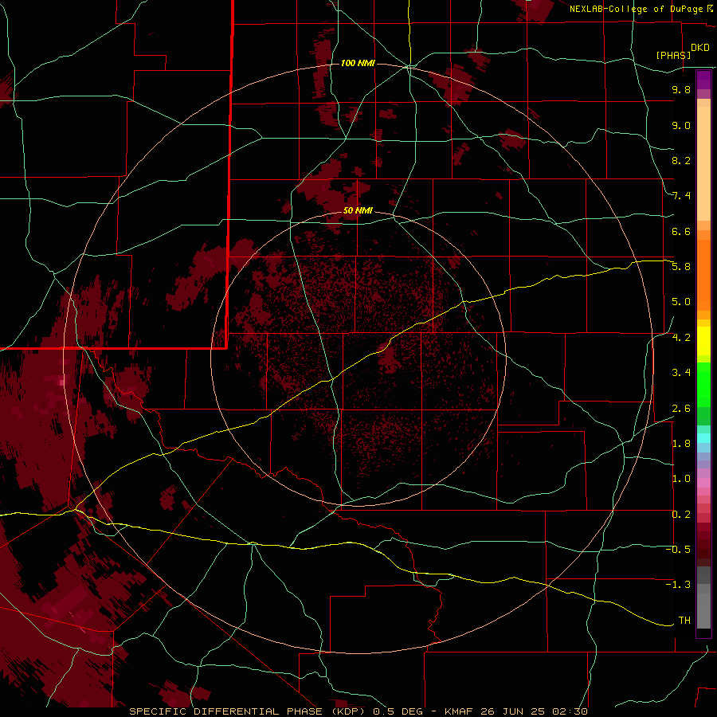The image size is (717, 717).
Task: Click the NEXLAB-College of DuPage label
Action: 637,9
